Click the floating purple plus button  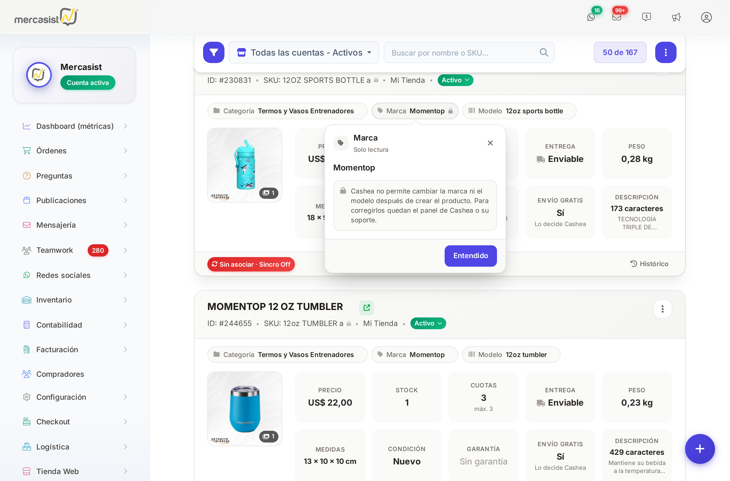coord(700,449)
